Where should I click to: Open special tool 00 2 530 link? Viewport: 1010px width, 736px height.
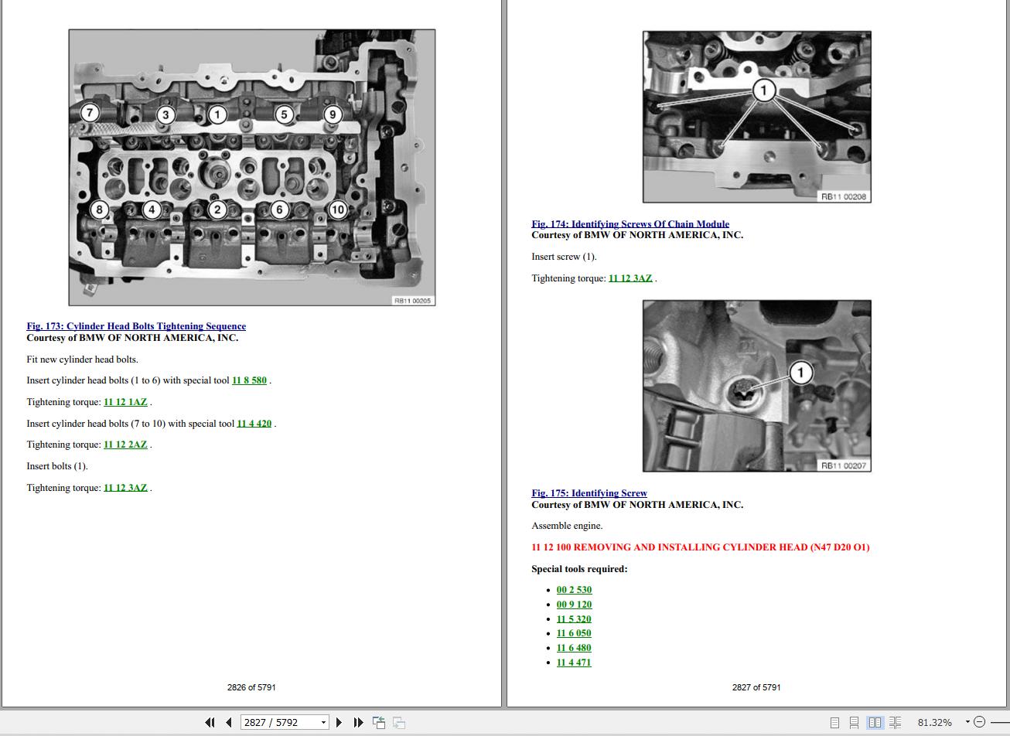coord(574,590)
